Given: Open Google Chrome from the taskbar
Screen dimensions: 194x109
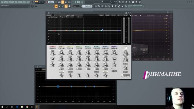Looking at the screenshot, I should coord(27,107).
